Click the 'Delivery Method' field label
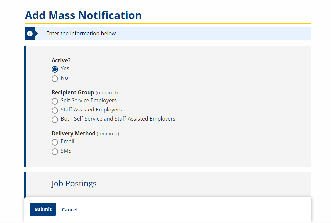Viewport: 331px width, 223px height. [x=73, y=133]
